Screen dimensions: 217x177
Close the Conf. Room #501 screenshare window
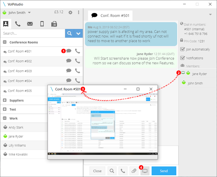click(x=151, y=89)
